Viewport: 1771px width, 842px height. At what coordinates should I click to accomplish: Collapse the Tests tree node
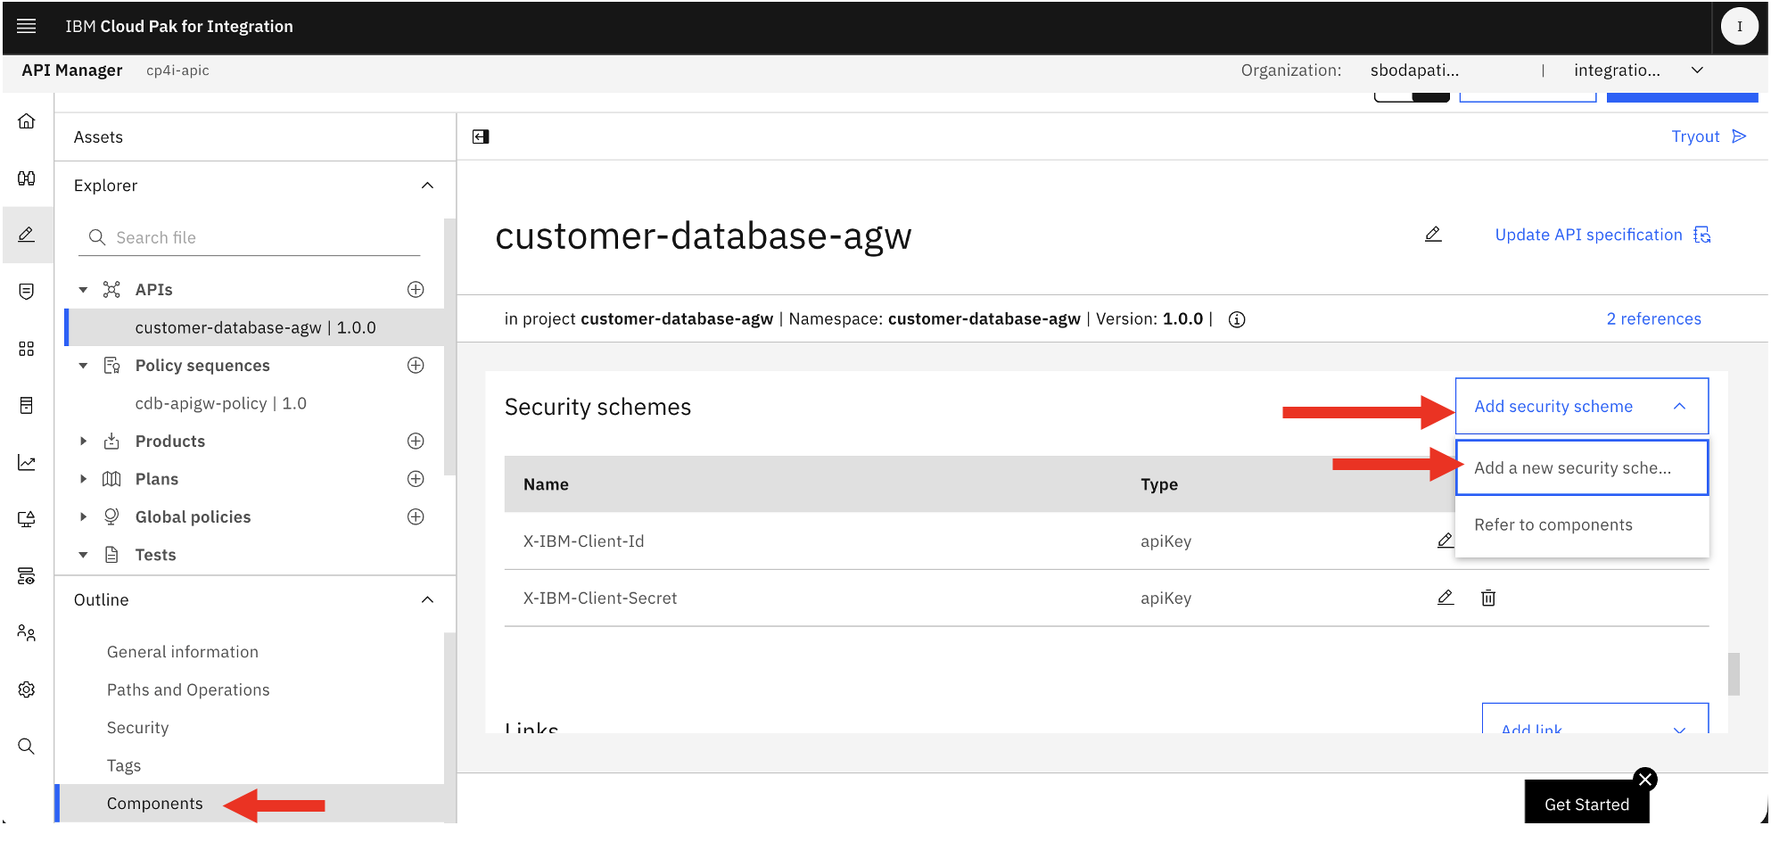pos(83,555)
